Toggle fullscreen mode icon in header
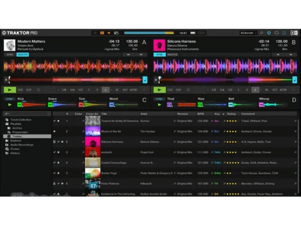 [x=284, y=33]
